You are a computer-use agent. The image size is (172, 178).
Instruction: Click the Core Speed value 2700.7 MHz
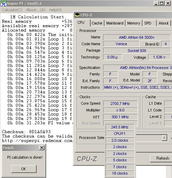[120, 104]
